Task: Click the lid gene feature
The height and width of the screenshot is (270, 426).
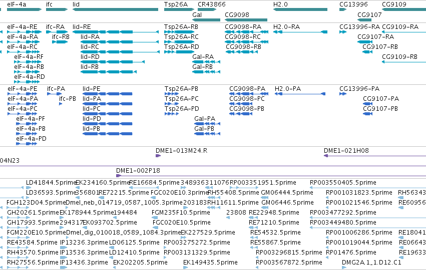Action: point(115,9)
